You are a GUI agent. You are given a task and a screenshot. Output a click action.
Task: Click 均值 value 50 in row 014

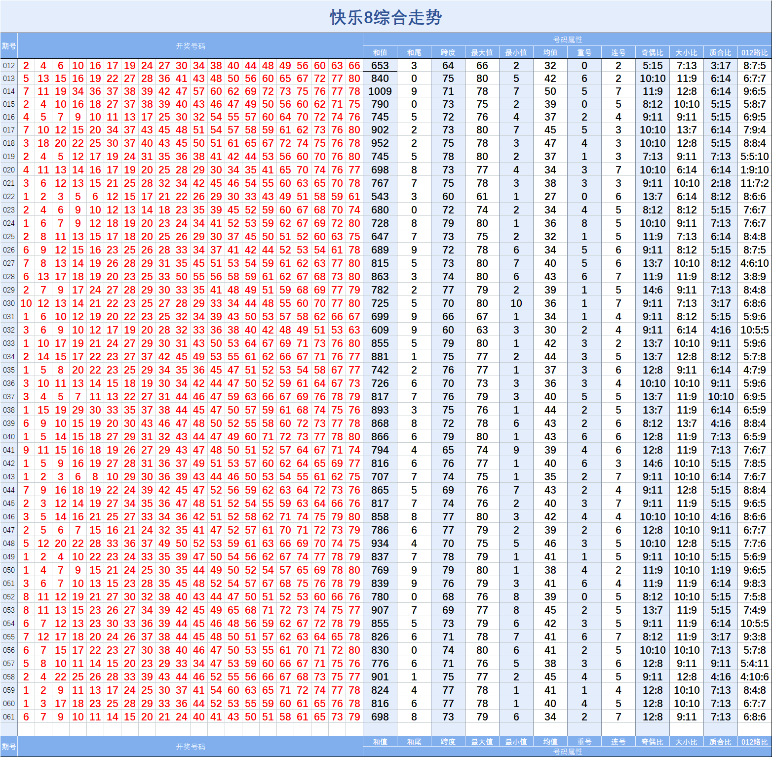[x=550, y=91]
